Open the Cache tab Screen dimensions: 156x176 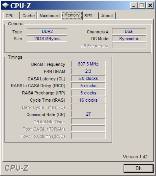click(28, 16)
